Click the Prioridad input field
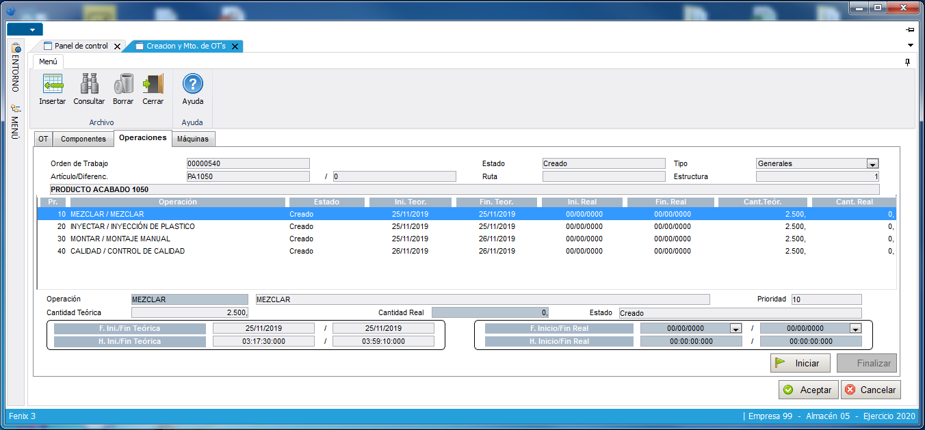 coord(826,299)
